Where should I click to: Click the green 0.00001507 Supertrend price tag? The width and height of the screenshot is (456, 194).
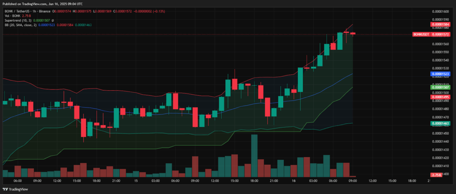[x=440, y=87]
